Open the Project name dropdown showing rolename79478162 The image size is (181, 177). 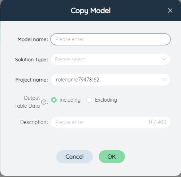click(111, 80)
